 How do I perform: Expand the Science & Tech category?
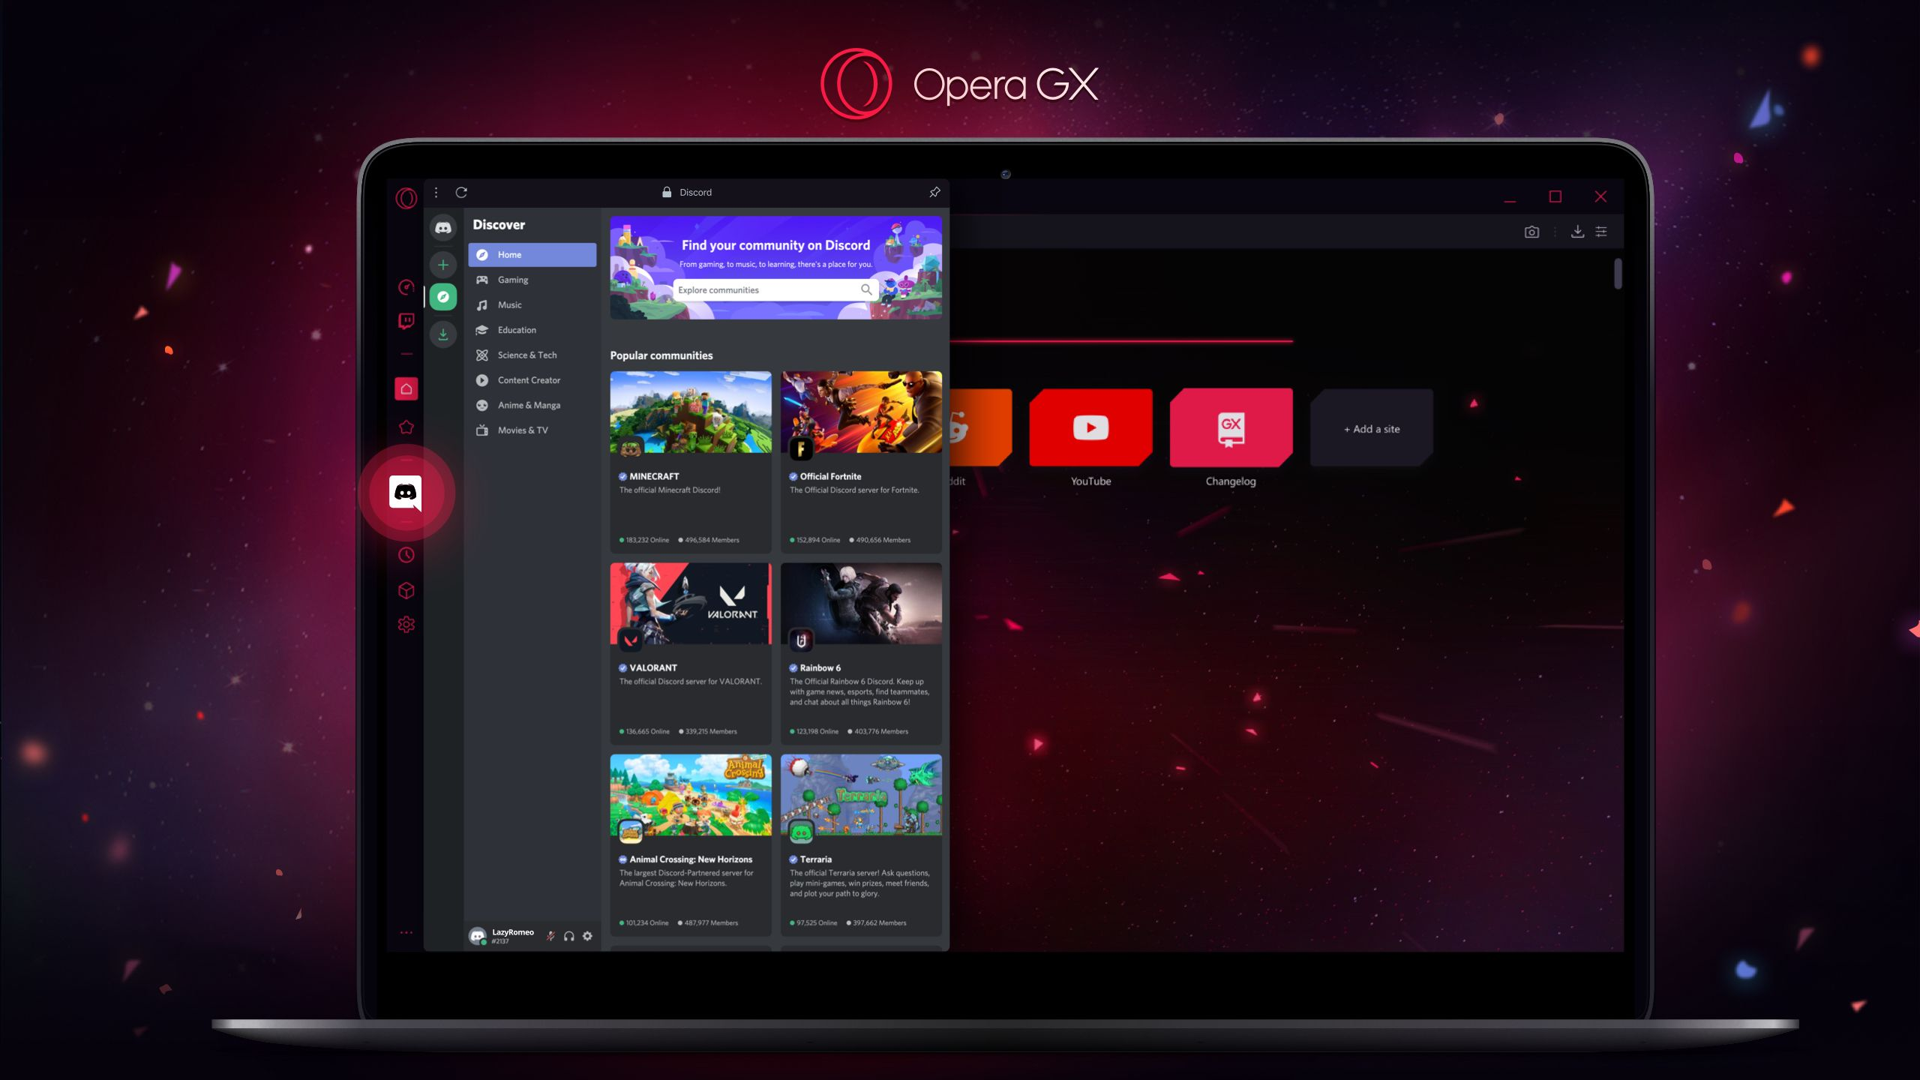pos(526,355)
